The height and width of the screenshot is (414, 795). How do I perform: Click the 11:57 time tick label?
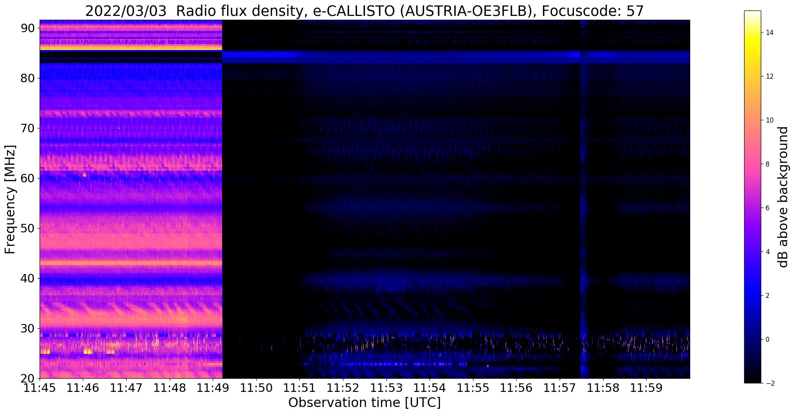(560, 388)
